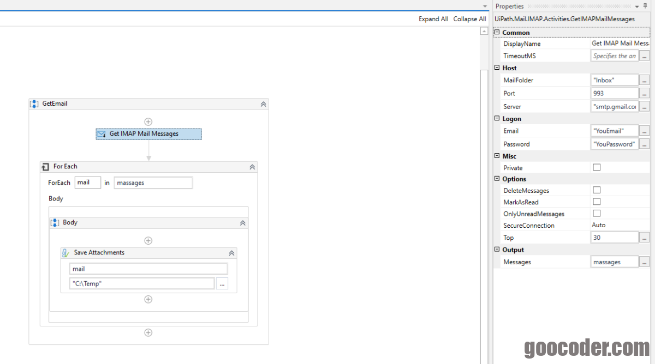Click plus icon above Get IMAP Mail Messages
655x364 pixels.
(x=148, y=121)
